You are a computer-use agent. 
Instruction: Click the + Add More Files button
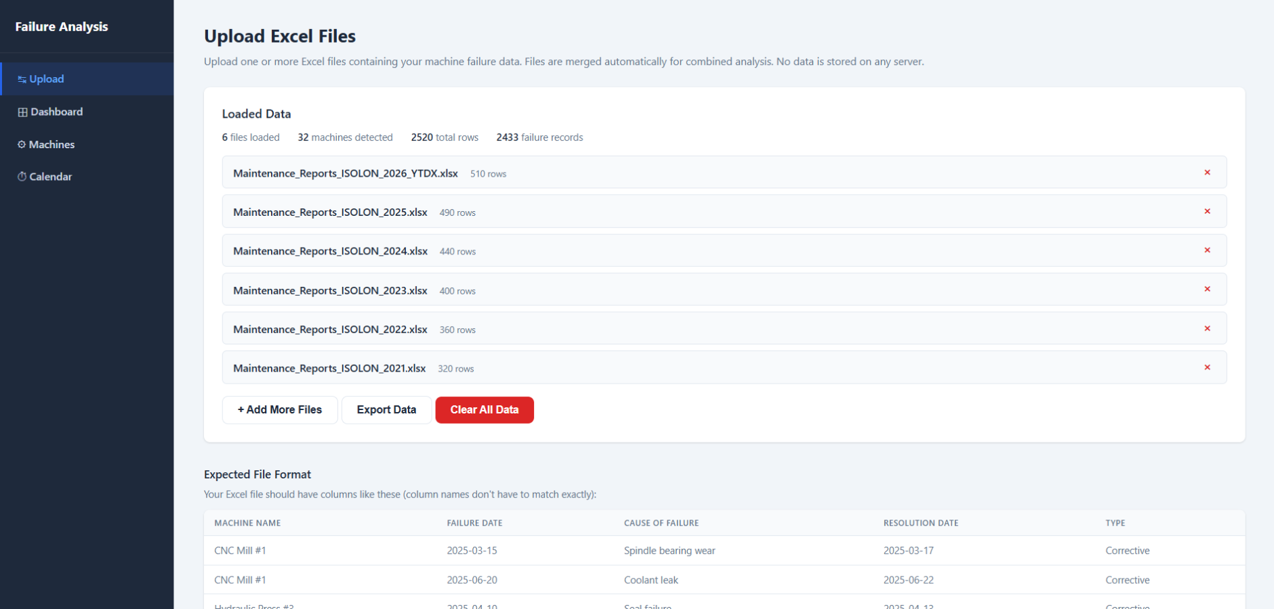coord(280,410)
